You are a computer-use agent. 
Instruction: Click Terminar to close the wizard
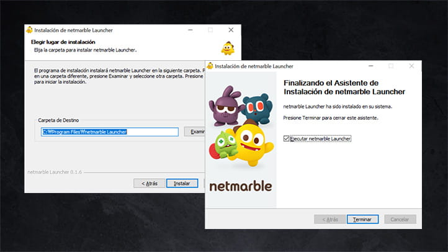(362, 220)
